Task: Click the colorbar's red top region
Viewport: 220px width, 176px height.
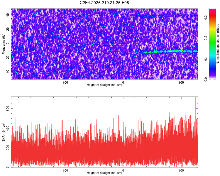Action: pos(212,13)
